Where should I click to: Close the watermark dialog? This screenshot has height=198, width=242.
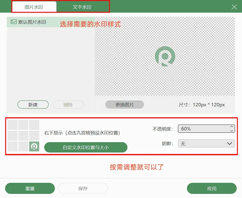pos(234,7)
